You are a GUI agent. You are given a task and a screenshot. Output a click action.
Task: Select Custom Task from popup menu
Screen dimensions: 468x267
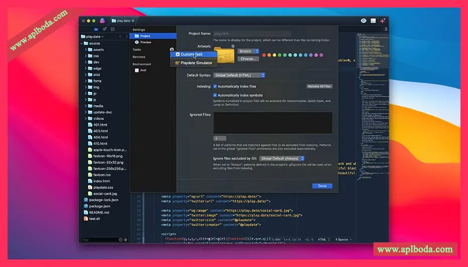pyautogui.click(x=191, y=54)
